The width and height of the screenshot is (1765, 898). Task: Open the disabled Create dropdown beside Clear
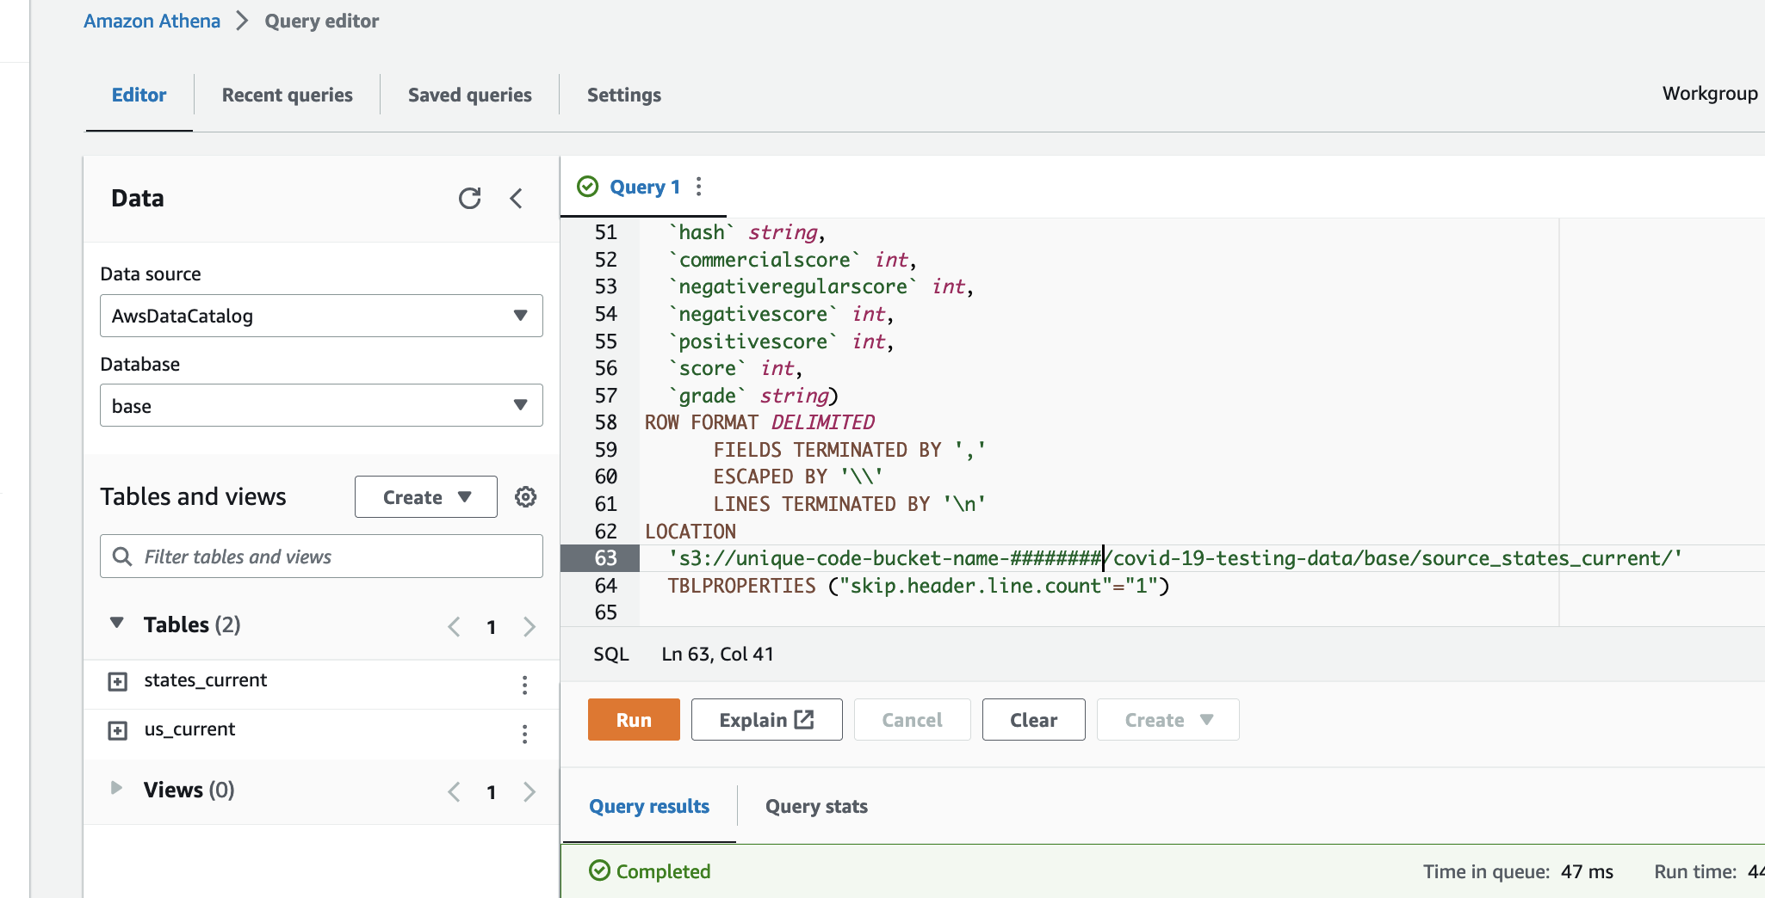[1167, 720]
